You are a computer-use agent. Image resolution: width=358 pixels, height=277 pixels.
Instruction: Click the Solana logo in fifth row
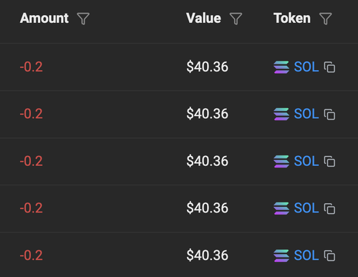(x=281, y=256)
